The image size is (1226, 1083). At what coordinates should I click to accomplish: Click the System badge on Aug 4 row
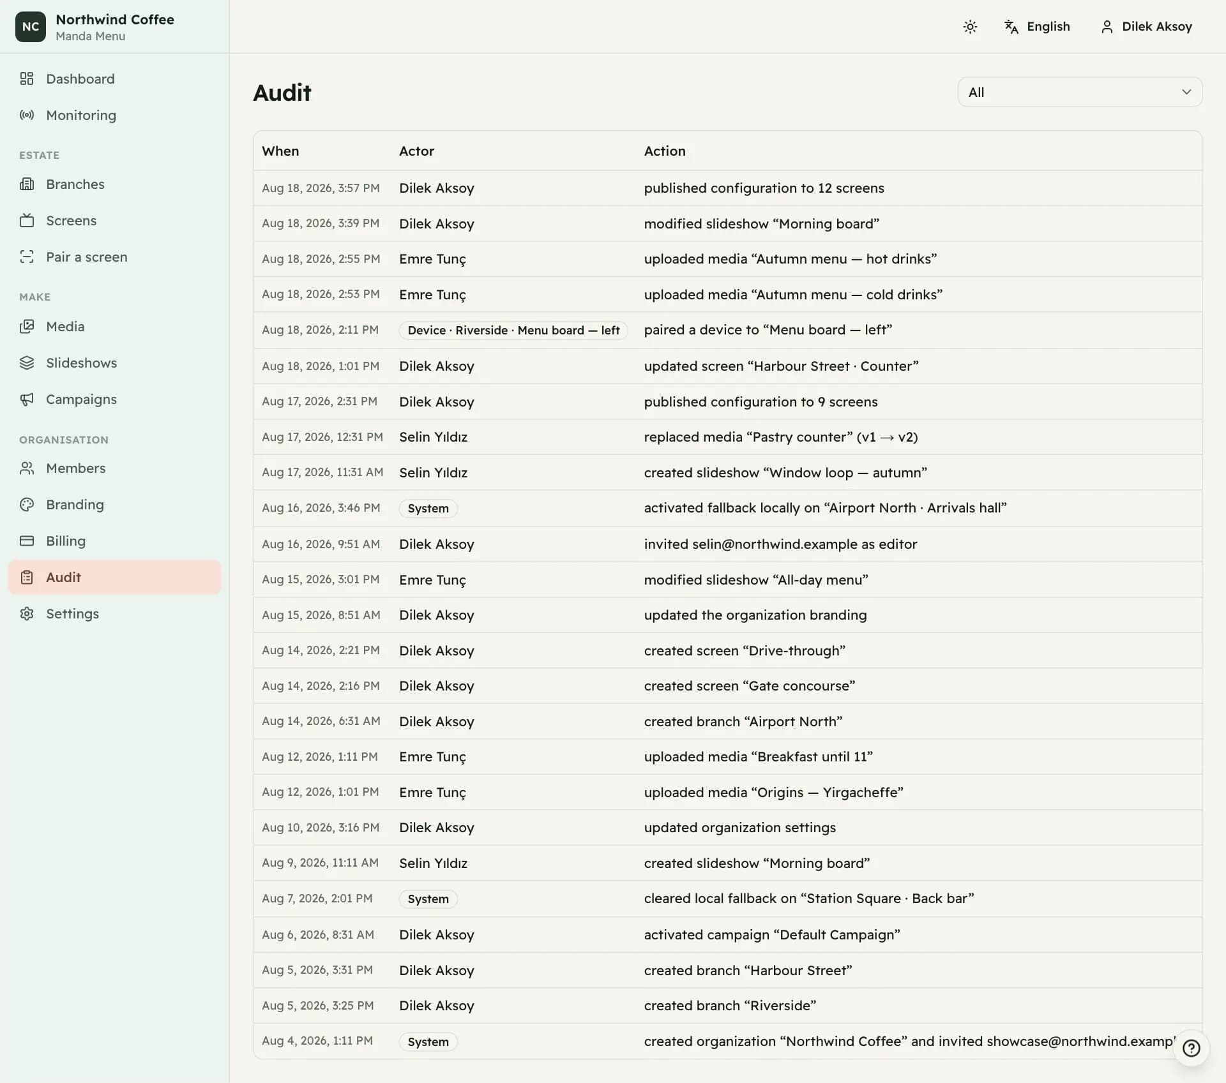click(428, 1042)
